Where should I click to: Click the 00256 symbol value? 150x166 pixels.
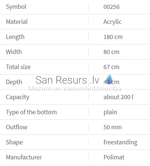click(112, 7)
